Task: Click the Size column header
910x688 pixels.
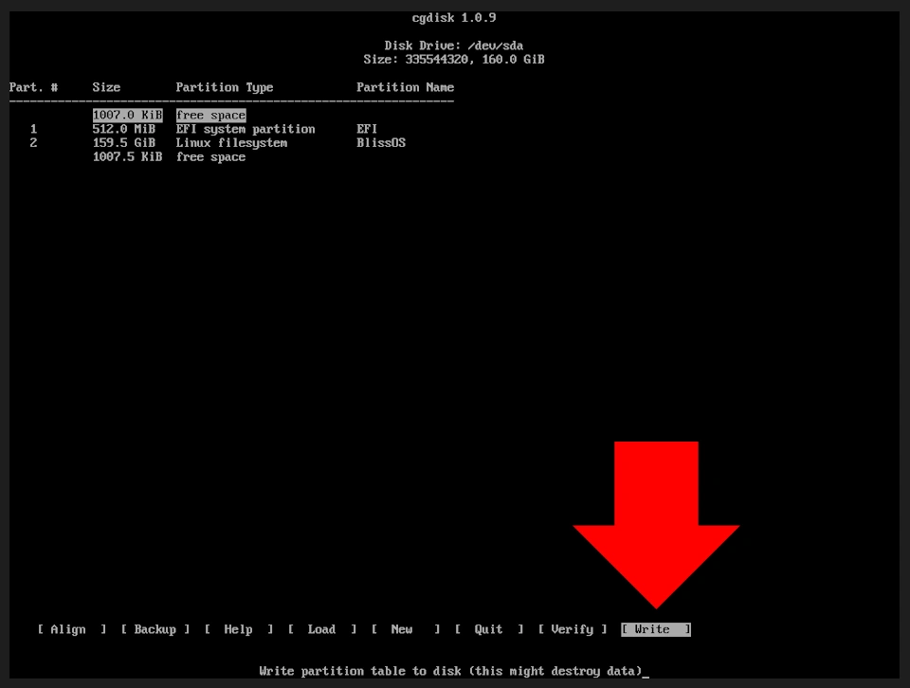Action: point(105,87)
